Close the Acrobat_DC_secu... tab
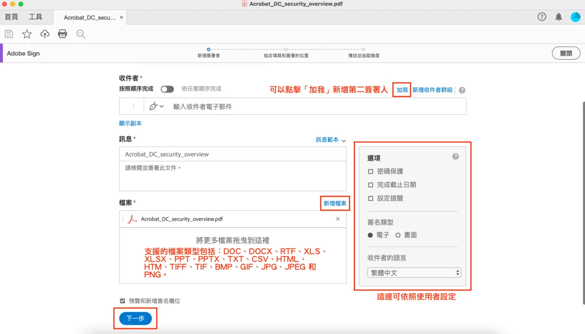 point(121,17)
